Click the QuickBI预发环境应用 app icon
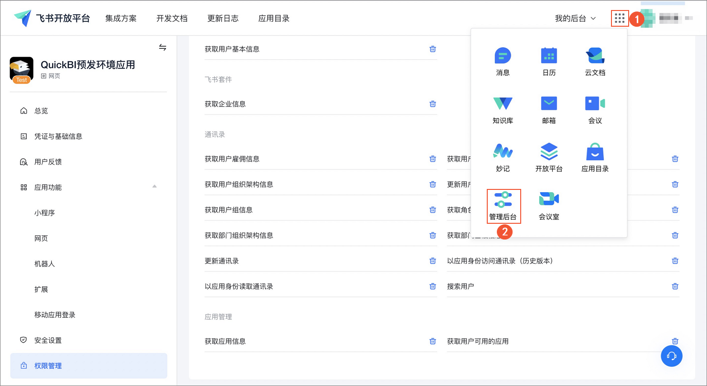707x386 pixels. coord(21,69)
